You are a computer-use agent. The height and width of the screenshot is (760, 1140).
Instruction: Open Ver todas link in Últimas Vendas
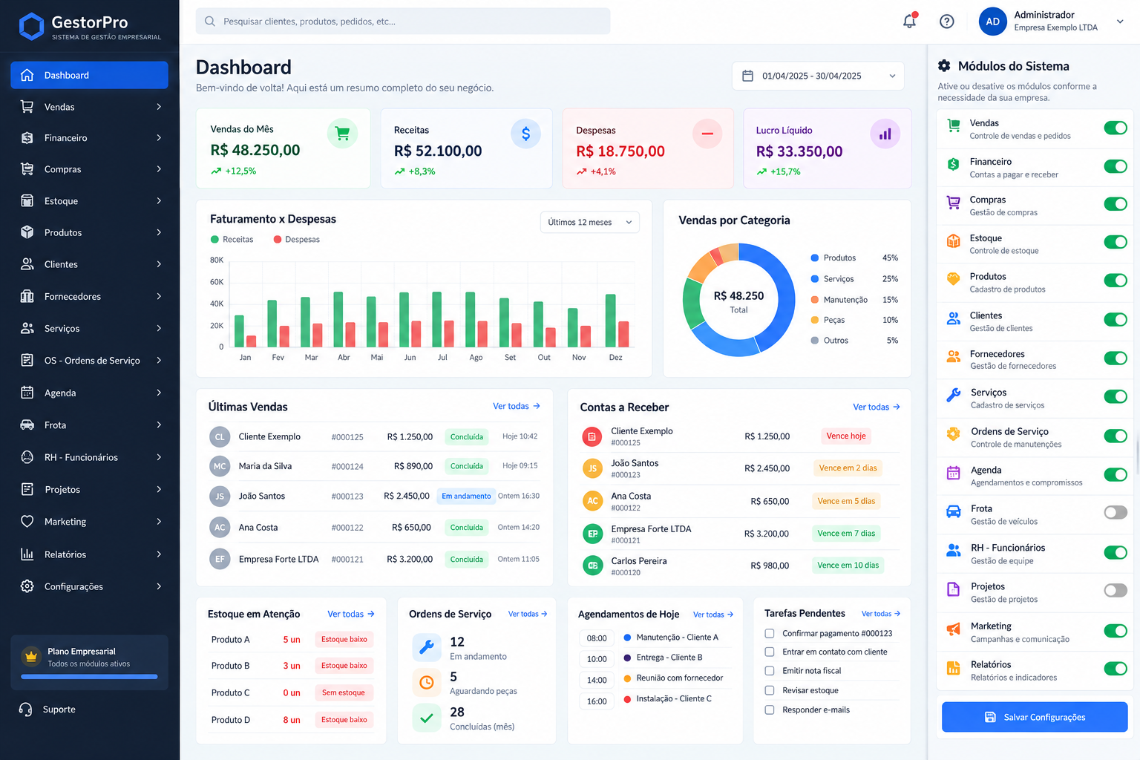point(517,406)
